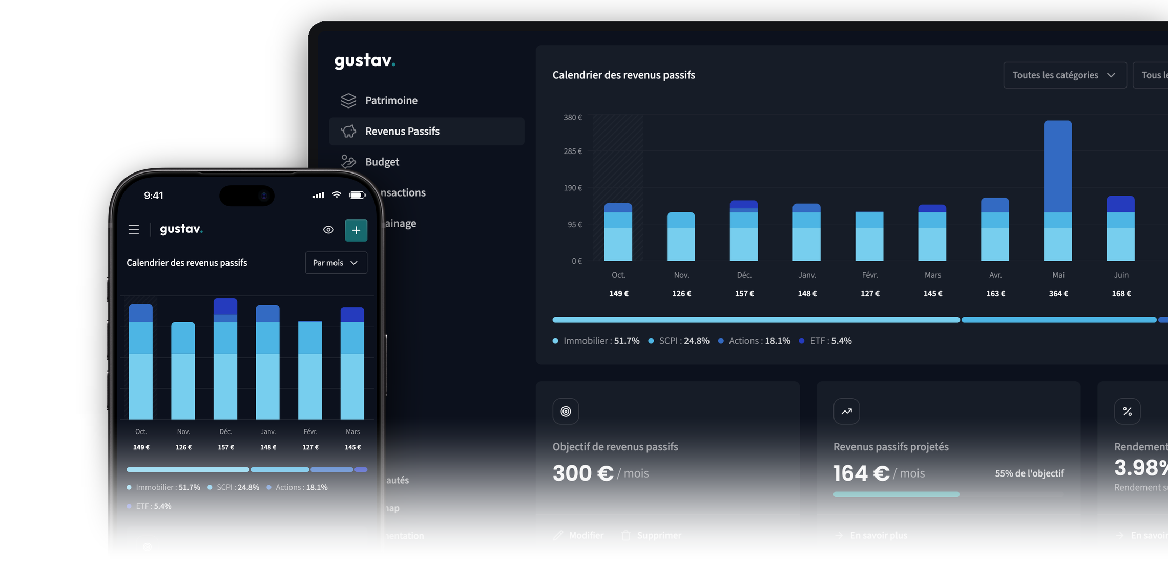Tap the Déc. bar in phone chart

[x=225, y=359]
